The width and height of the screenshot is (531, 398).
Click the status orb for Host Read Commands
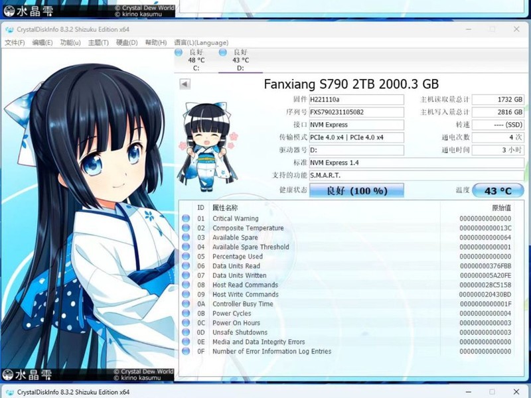pos(186,285)
